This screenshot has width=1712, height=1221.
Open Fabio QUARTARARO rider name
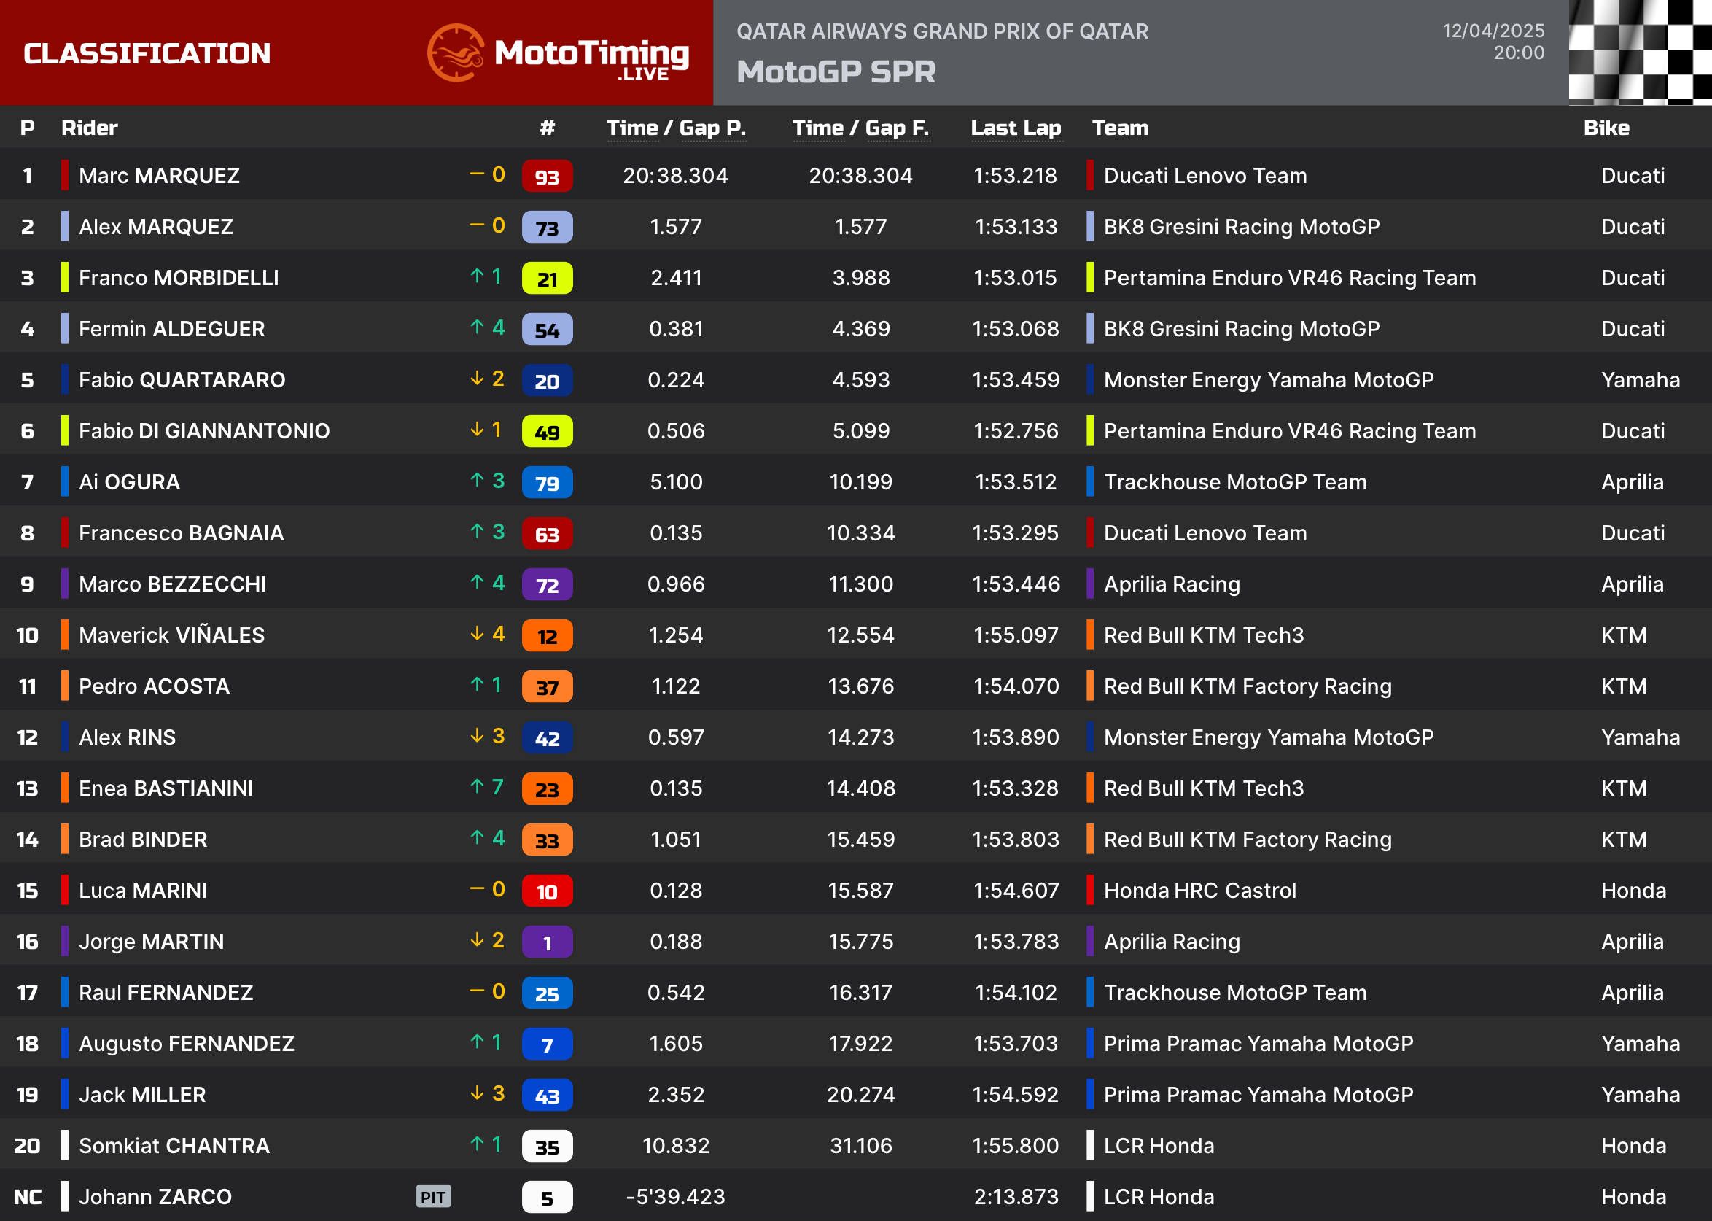(x=182, y=380)
